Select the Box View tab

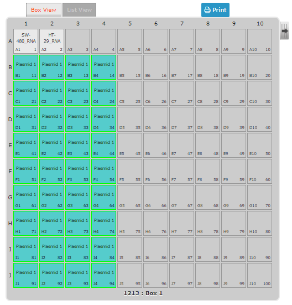(44, 10)
